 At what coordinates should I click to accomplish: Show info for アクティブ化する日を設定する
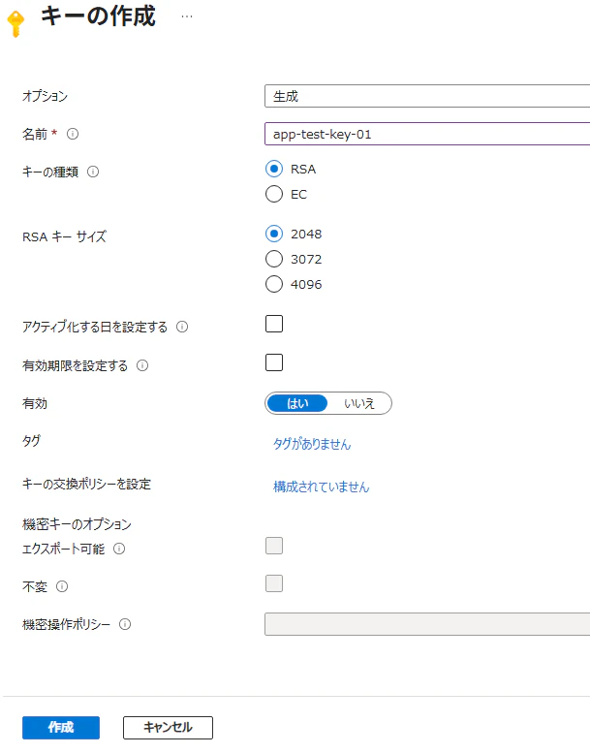(x=182, y=327)
